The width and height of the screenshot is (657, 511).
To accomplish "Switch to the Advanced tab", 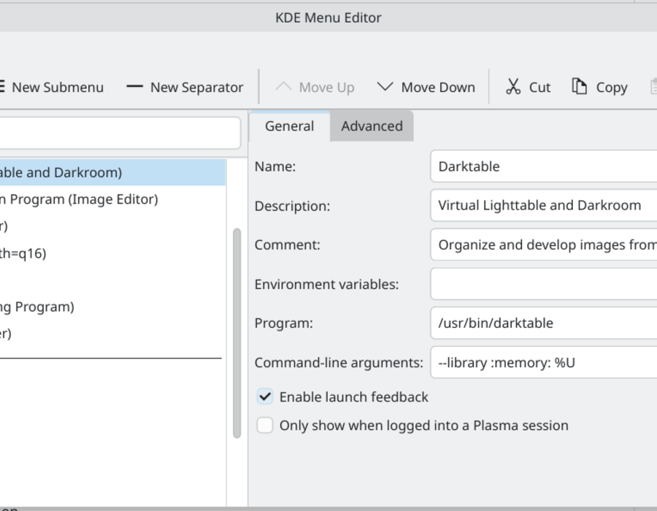I will pos(372,126).
